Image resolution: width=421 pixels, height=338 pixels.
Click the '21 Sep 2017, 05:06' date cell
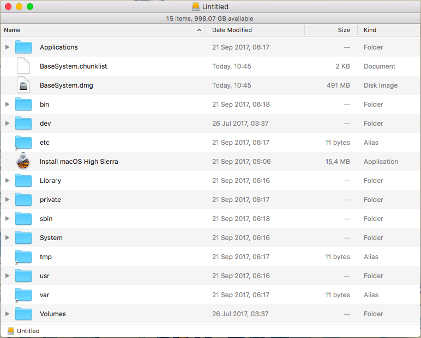242,162
